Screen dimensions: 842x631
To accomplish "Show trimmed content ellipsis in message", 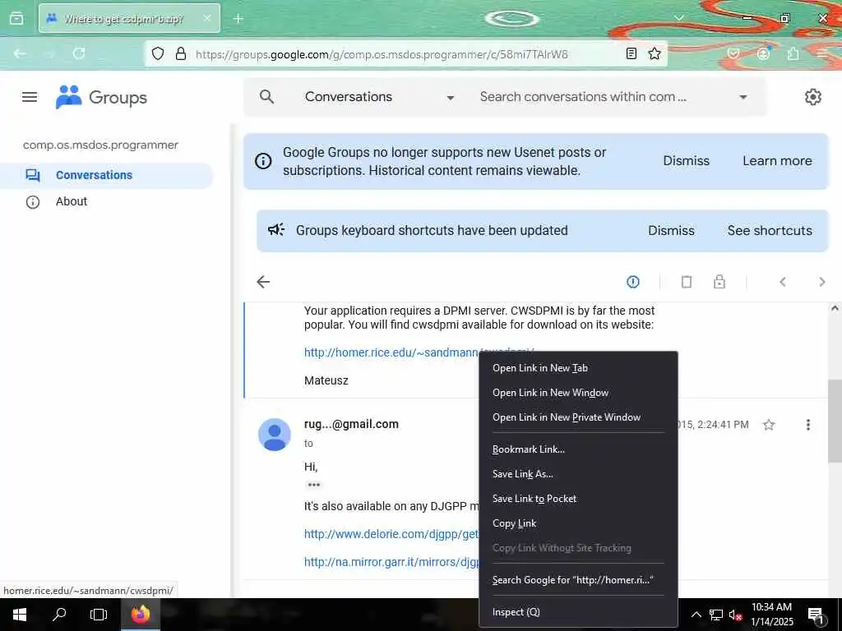I will point(313,485).
